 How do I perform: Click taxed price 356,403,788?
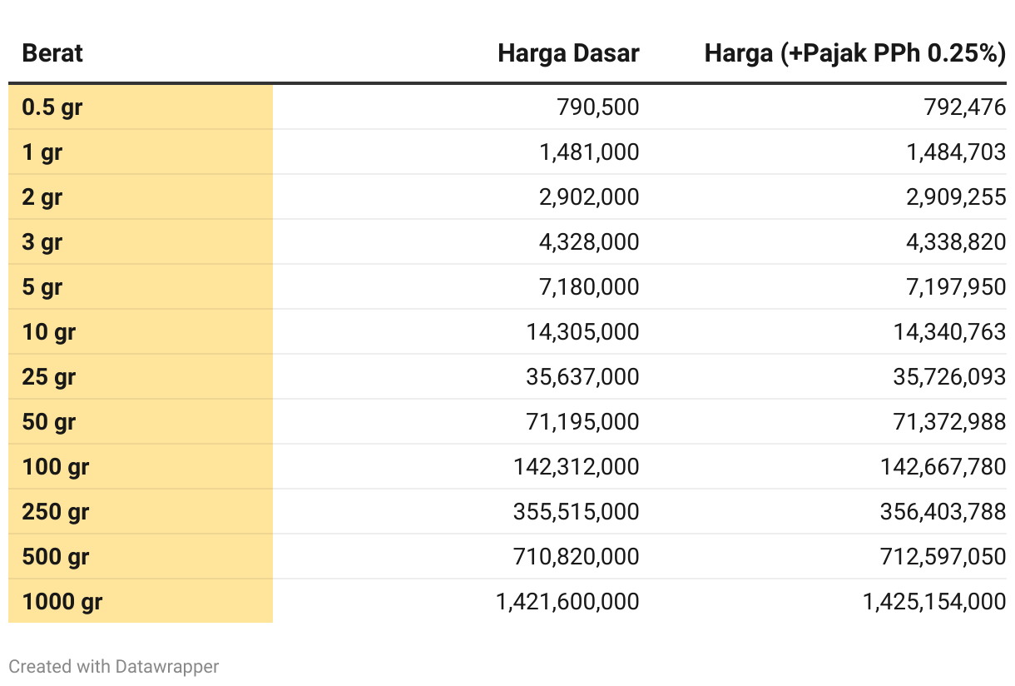click(943, 512)
